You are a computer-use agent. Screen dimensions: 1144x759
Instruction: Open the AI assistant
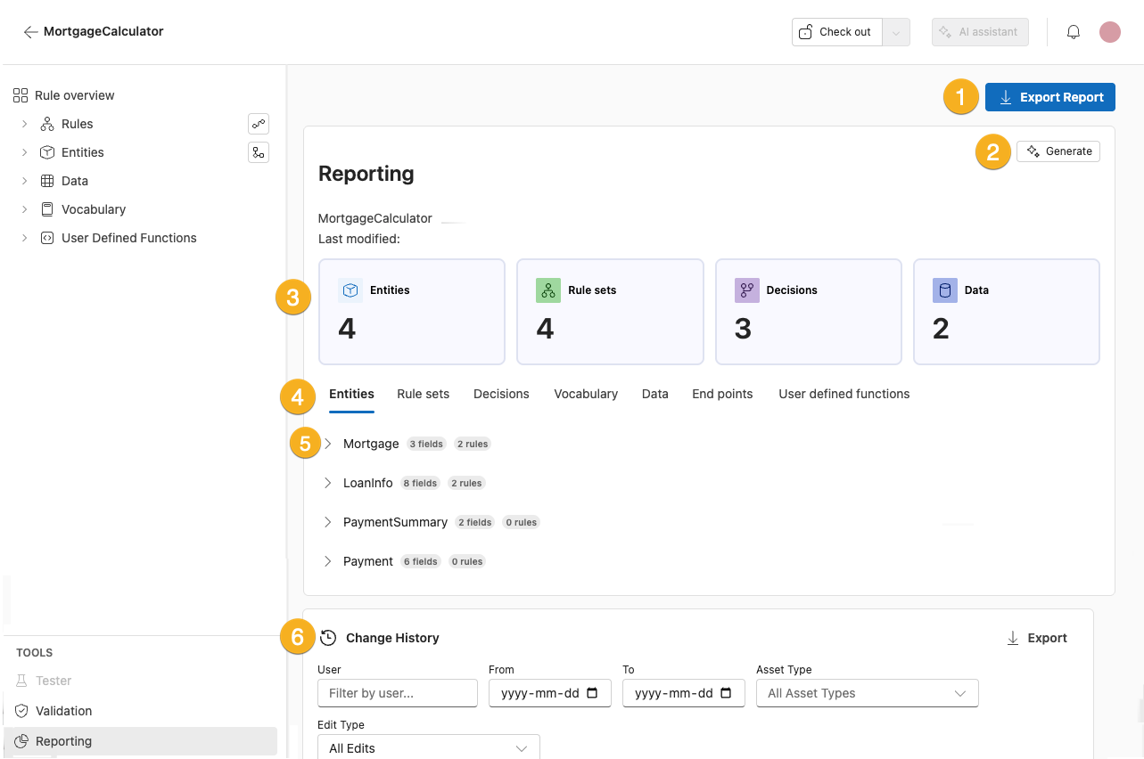tap(980, 32)
